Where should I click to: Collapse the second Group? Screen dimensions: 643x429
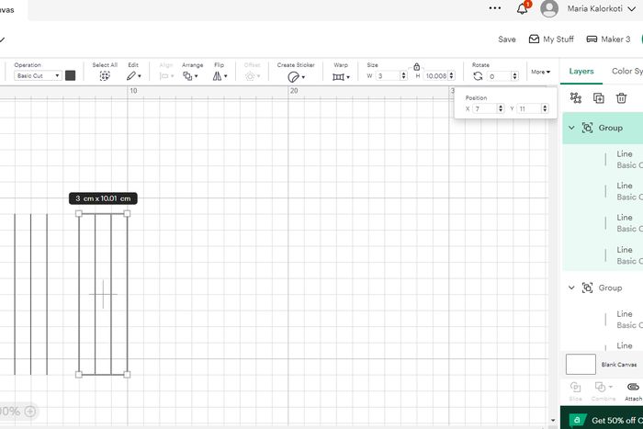pos(571,288)
